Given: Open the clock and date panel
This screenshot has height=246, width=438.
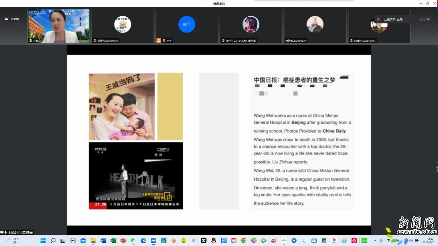Looking at the screenshot, I should pos(428,241).
